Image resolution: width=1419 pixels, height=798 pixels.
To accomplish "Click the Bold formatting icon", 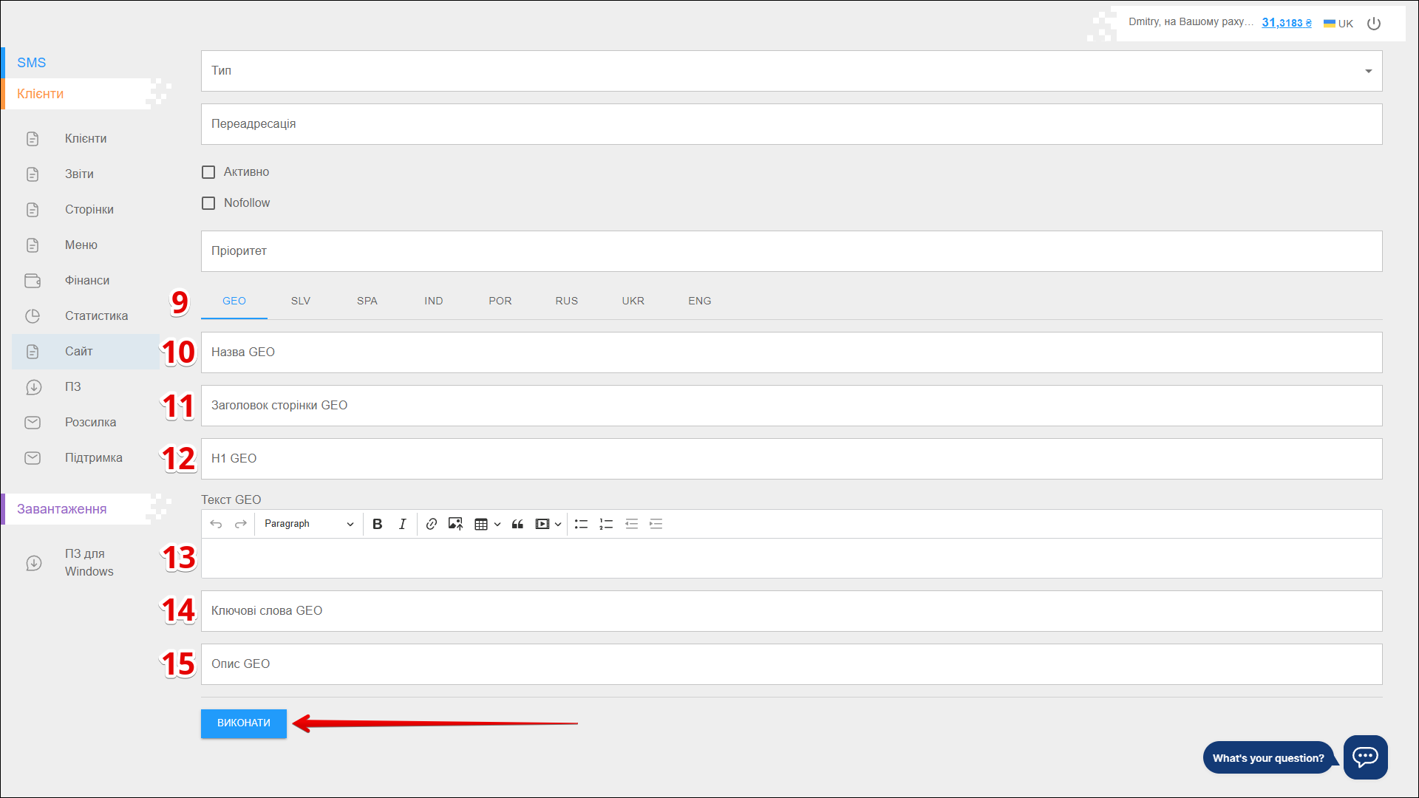I will coord(377,524).
